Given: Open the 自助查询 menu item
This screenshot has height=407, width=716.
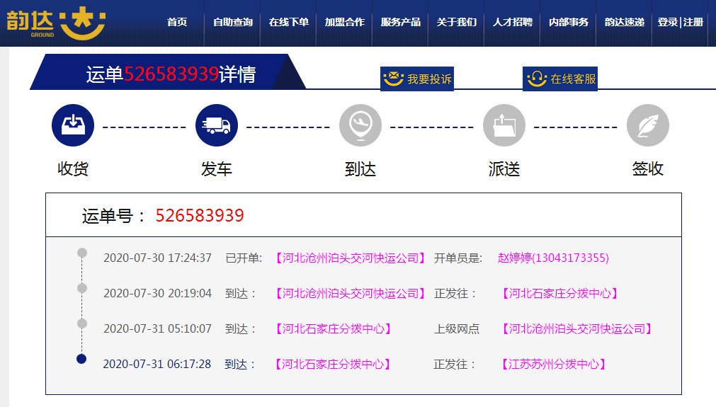Looking at the screenshot, I should (233, 22).
